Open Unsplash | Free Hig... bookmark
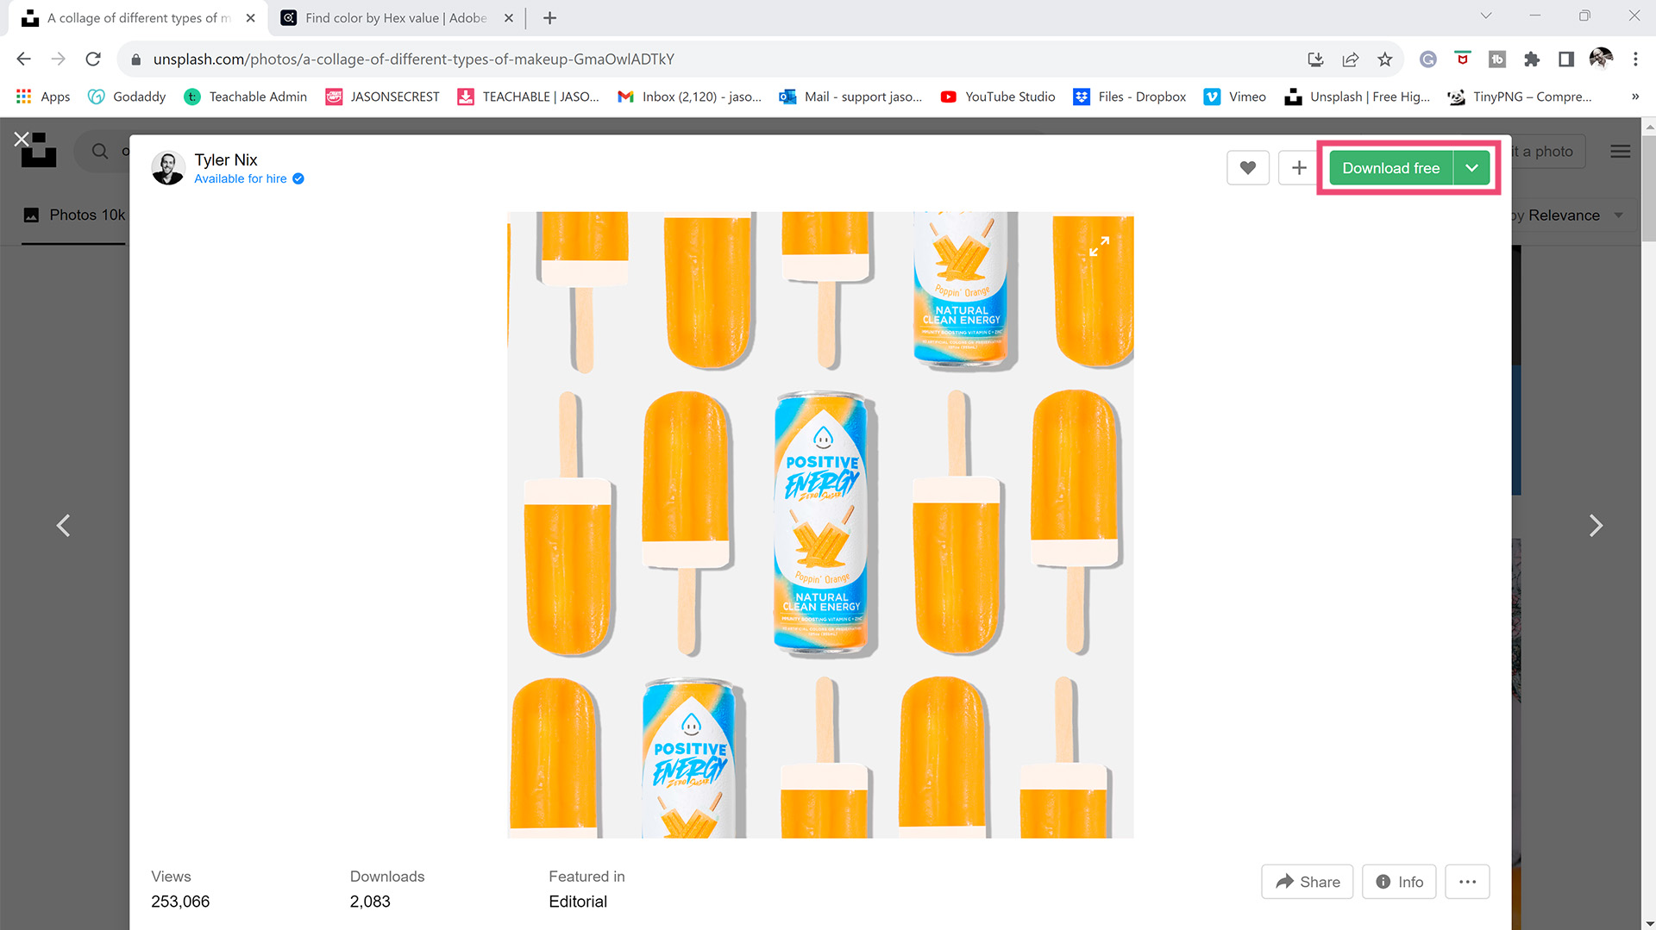Image resolution: width=1656 pixels, height=930 pixels. (1358, 97)
